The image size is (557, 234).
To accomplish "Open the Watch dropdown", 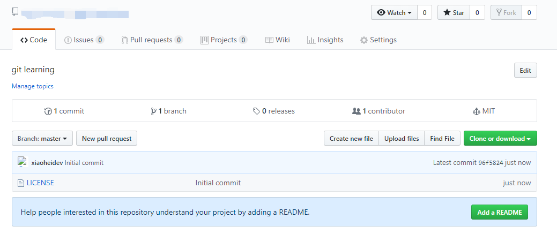I will pos(395,12).
